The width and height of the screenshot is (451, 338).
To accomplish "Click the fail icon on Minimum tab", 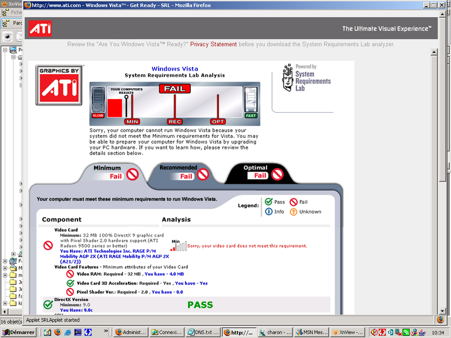I will [133, 174].
